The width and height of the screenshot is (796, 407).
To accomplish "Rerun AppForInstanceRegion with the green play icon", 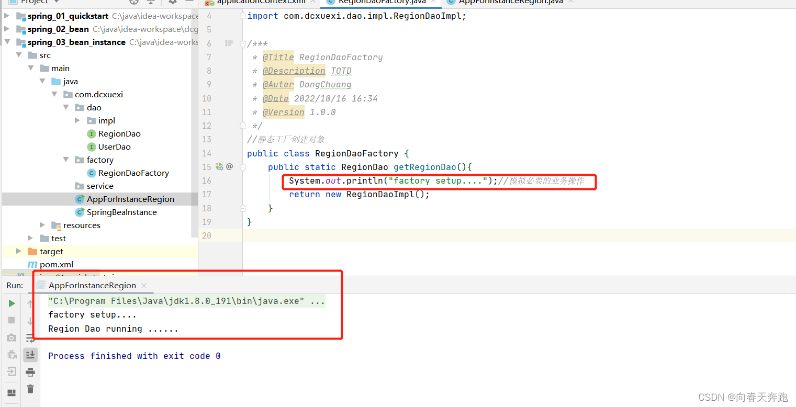I will (x=12, y=303).
